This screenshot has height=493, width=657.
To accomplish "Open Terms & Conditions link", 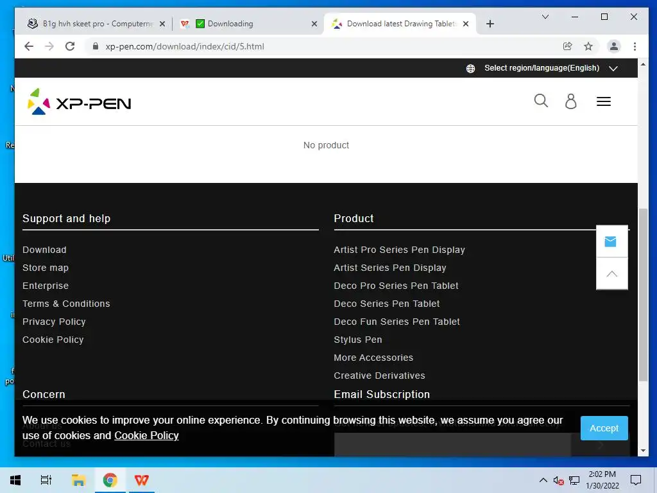I will 66,304.
